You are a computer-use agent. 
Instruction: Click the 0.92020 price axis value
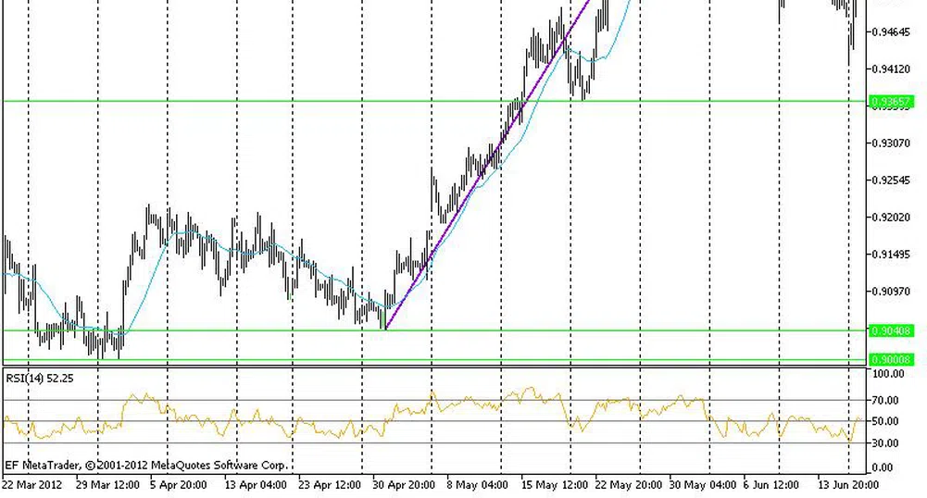point(893,218)
